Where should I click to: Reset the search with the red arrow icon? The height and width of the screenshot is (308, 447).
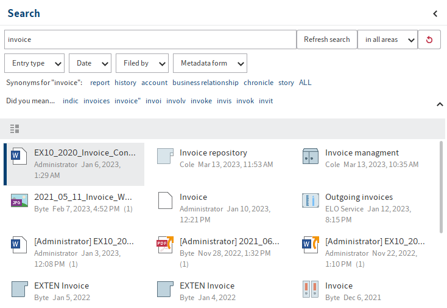[x=429, y=39]
